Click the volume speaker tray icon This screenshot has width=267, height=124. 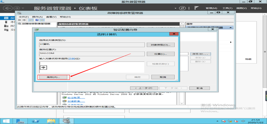click(236, 121)
